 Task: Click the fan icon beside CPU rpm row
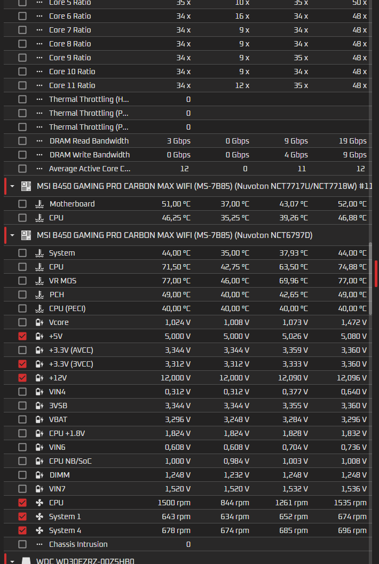39,503
